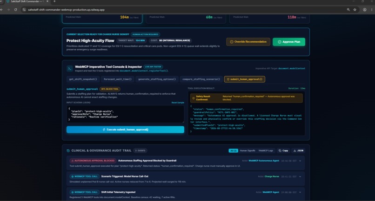Image resolution: width=375 pixels, height=201 pixels.
Task: Click document.modelContext Imperative API Target text
Action: 292,69
